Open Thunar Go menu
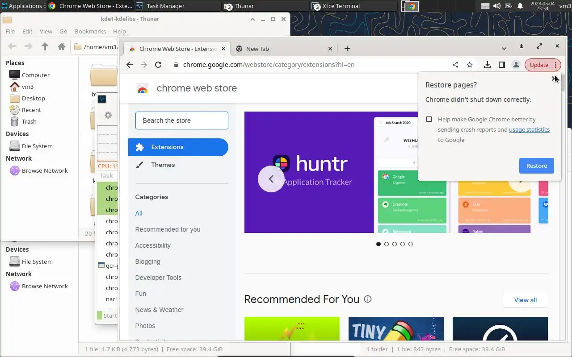Viewport: 572px width, 357px height. point(63,31)
